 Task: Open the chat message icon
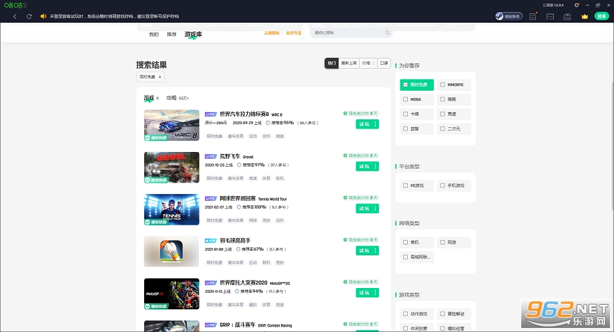click(x=550, y=17)
